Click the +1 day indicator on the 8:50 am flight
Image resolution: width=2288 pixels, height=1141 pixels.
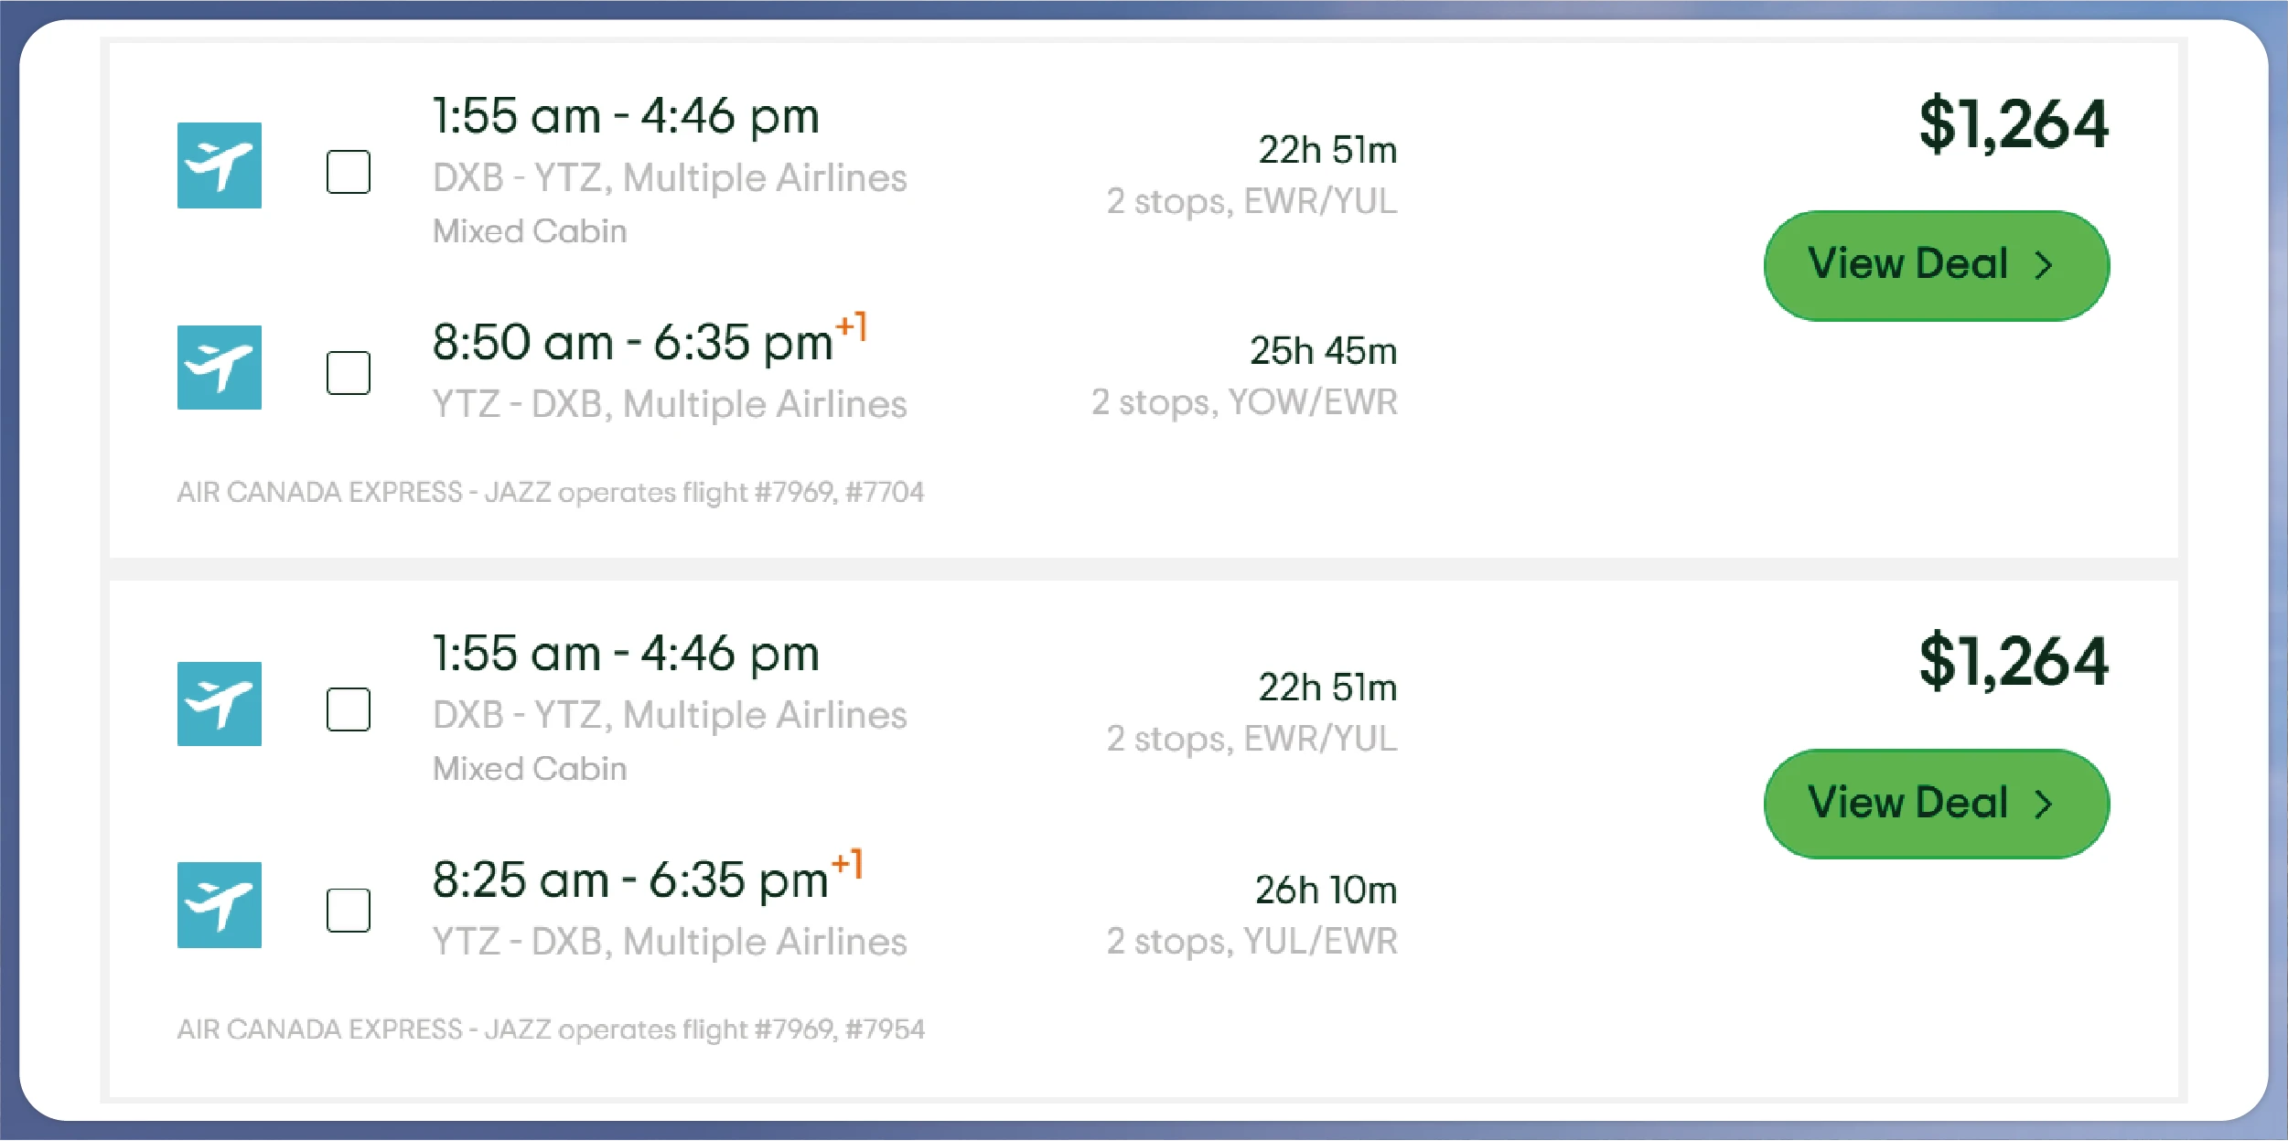click(852, 326)
